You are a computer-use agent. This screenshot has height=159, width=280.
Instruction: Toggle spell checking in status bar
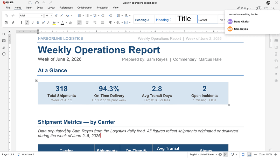(x=226, y=155)
